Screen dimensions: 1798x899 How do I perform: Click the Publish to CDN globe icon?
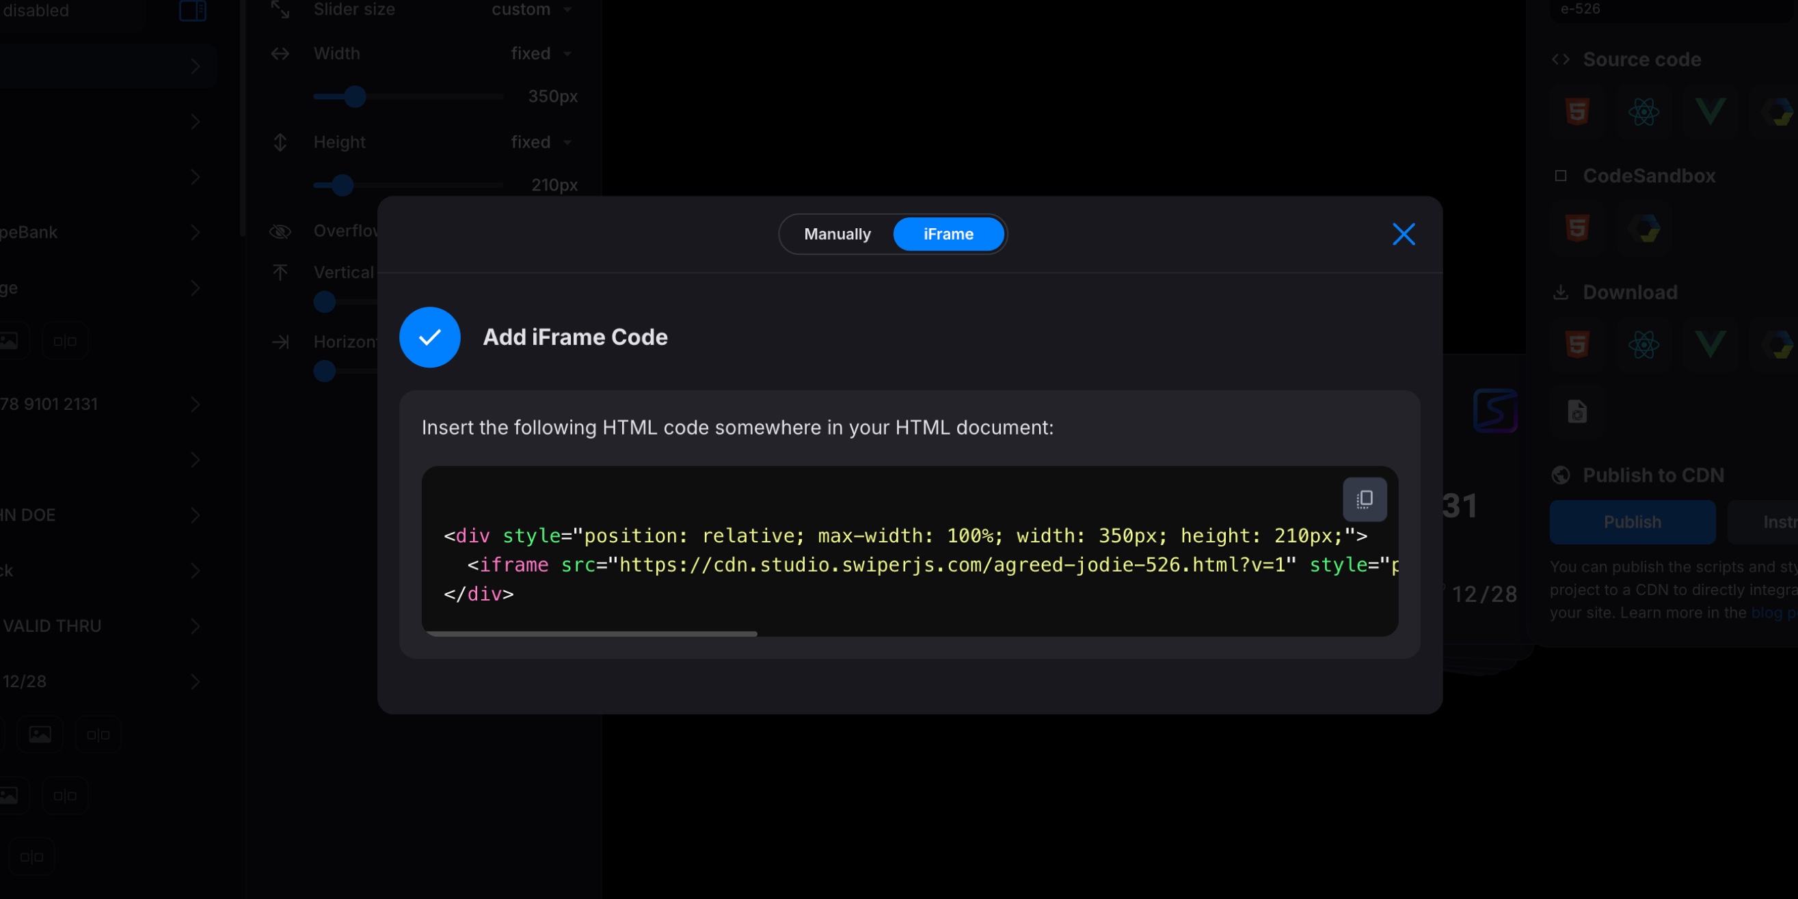coord(1561,475)
